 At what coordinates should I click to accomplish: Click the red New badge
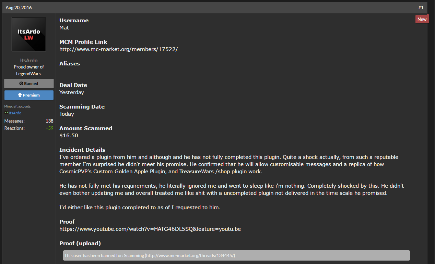point(422,19)
